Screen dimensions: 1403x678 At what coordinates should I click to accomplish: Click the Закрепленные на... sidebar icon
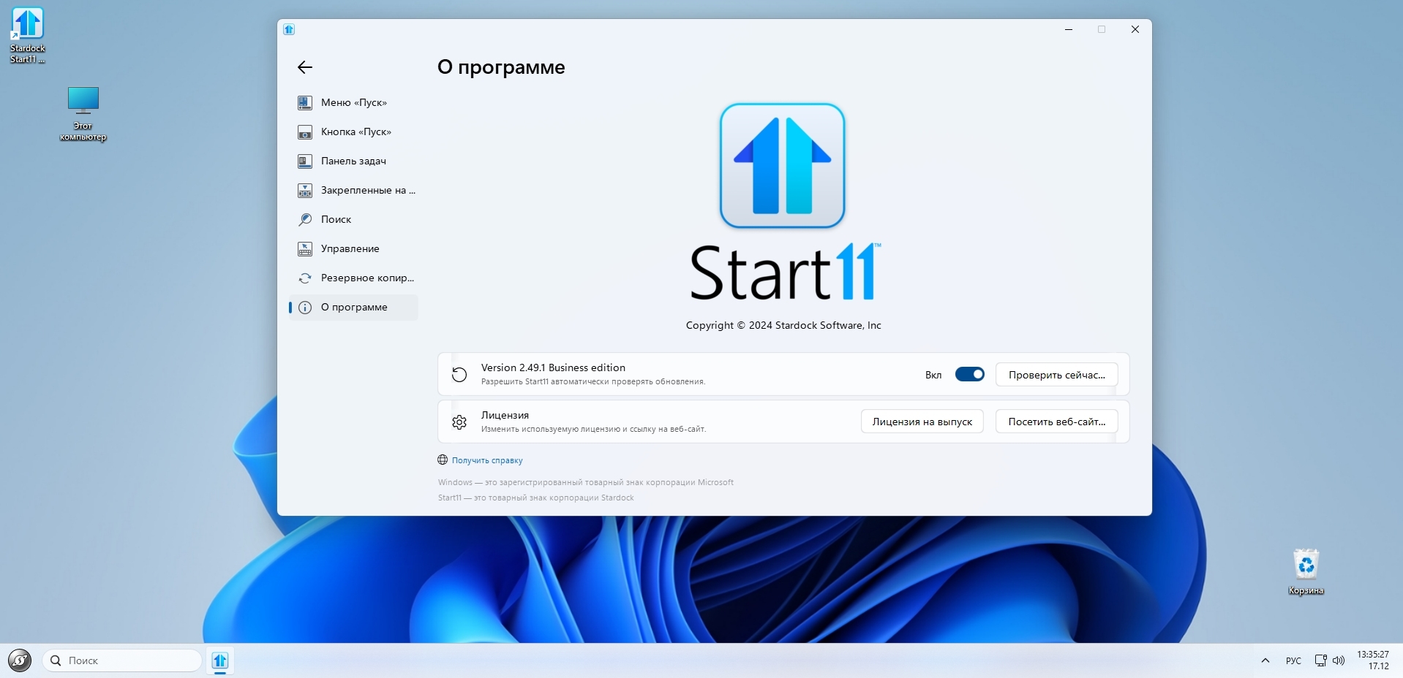pyautogui.click(x=305, y=191)
